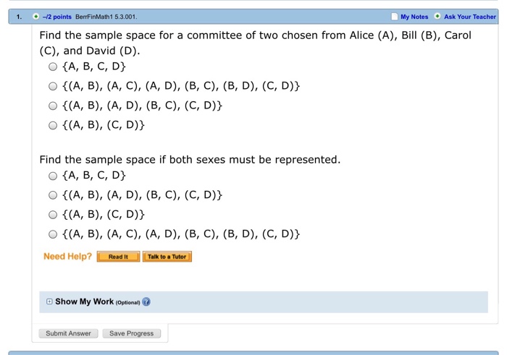Click the plus icon beside Ask Your Teacher
Viewport: 507px width, 355px height.
point(437,17)
